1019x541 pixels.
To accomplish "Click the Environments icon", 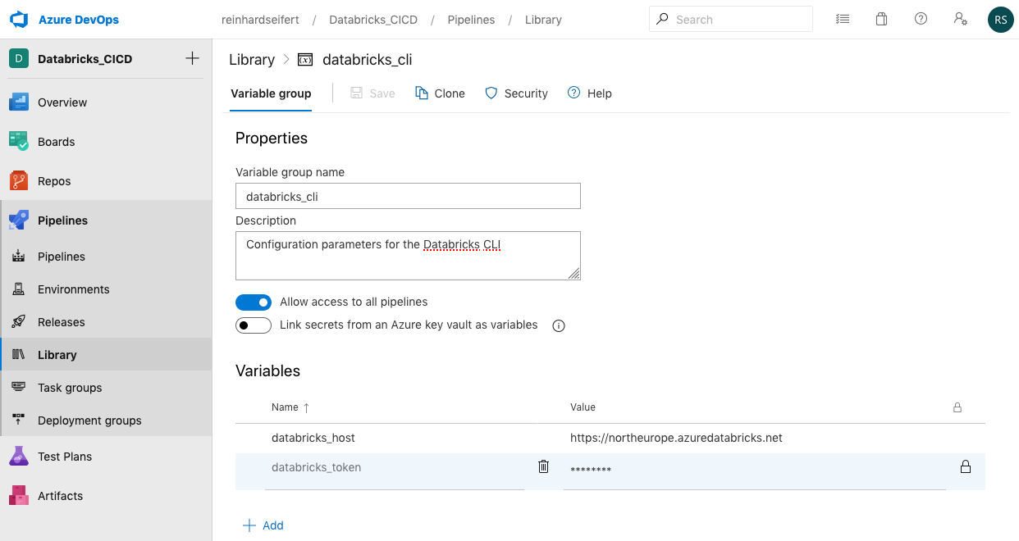I will [19, 289].
